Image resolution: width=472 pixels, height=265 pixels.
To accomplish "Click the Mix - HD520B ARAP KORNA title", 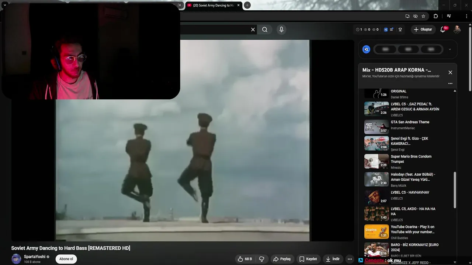I will [x=396, y=70].
